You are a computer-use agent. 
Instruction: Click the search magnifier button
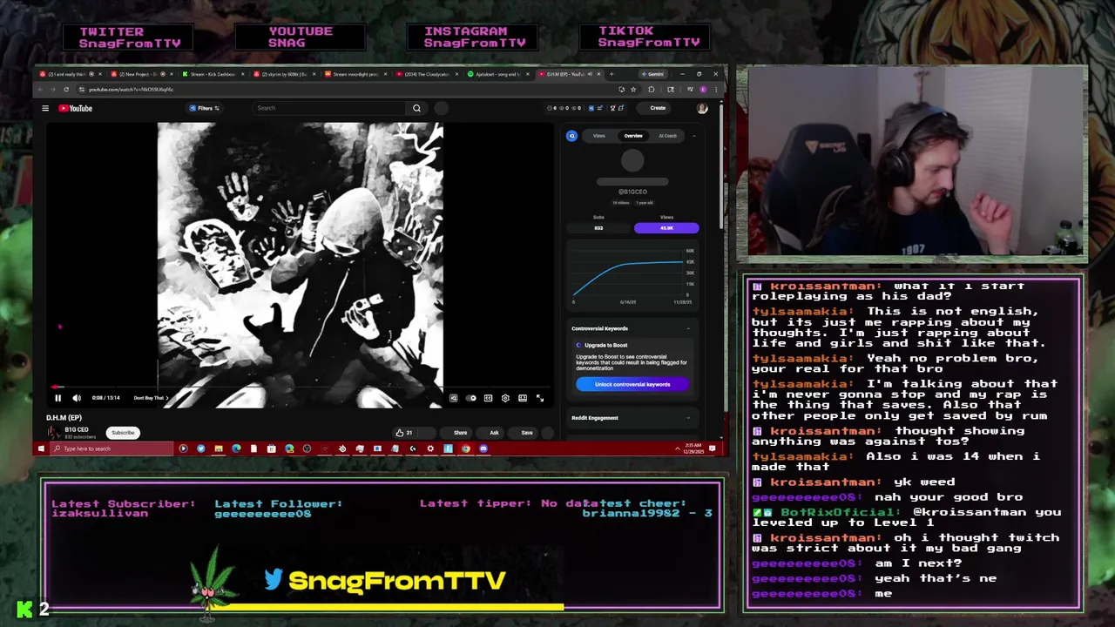tap(416, 108)
